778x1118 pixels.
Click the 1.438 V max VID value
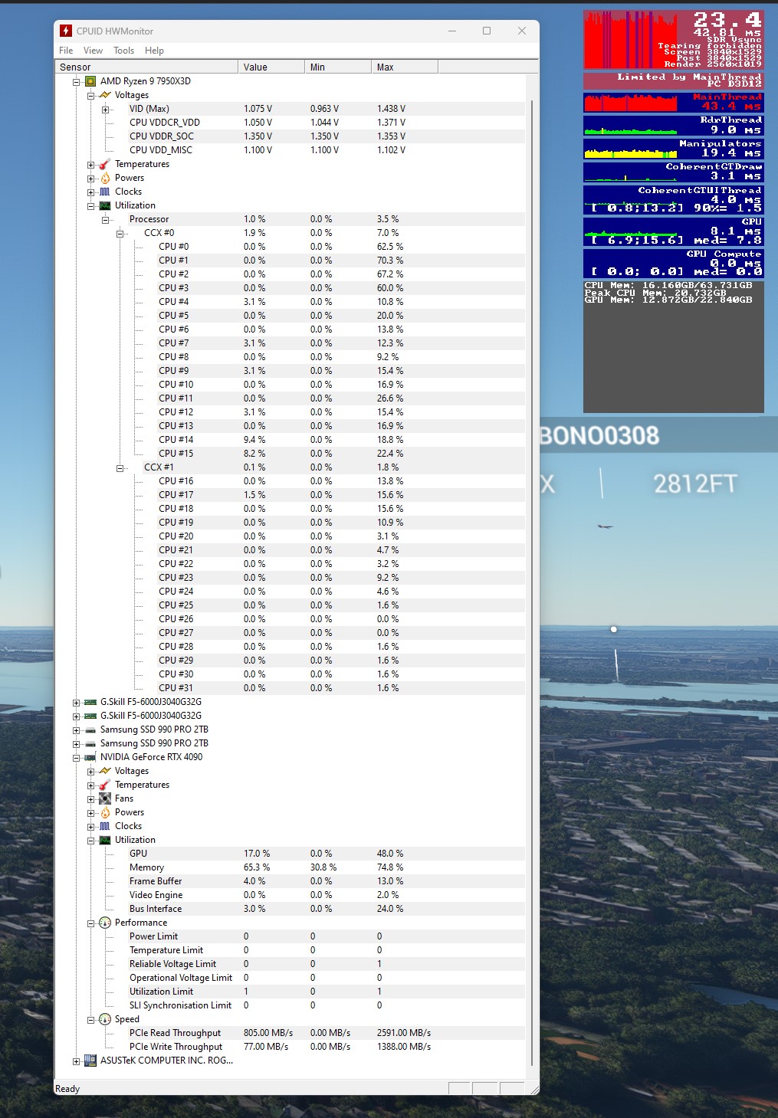[x=391, y=109]
